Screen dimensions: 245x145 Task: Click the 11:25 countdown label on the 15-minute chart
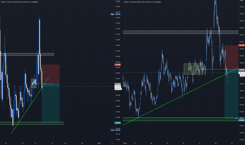[x=242, y=75]
